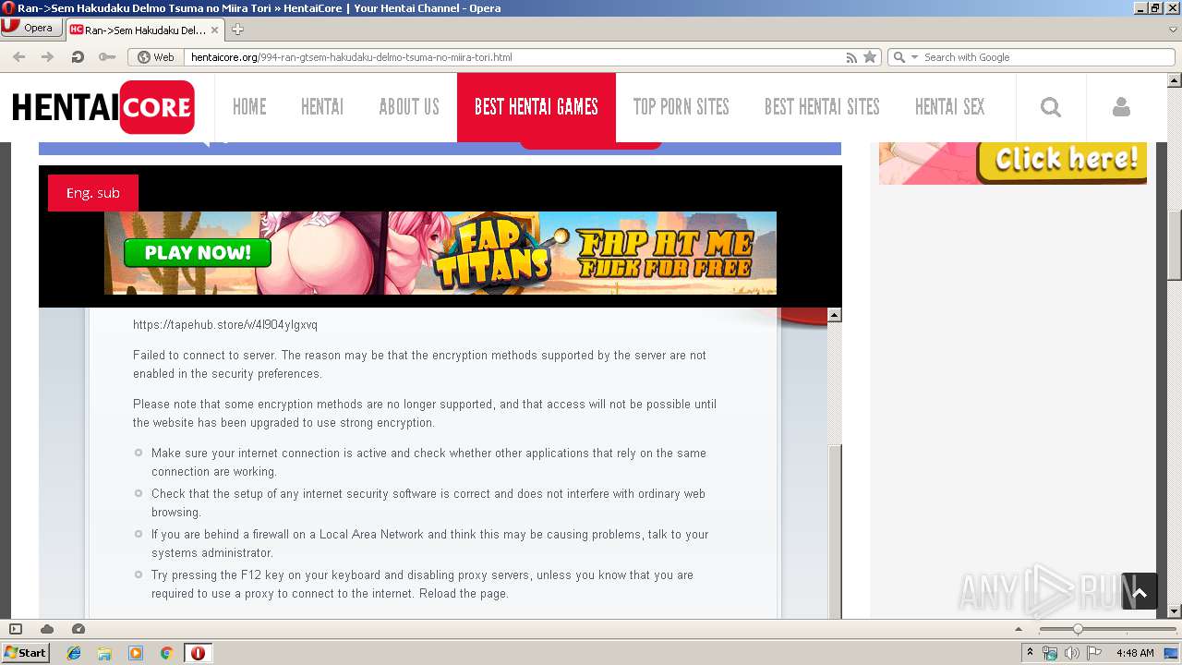1182x665 pixels.
Task: Click the Action Center flag tray icon
Action: [1094, 653]
